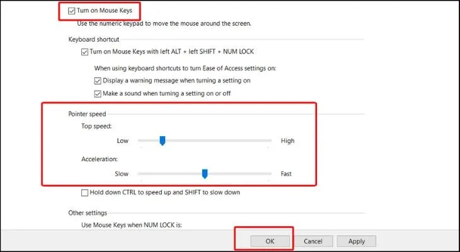Click the Top speed slider handle
This screenshot has height=252, width=460.
tap(162, 140)
